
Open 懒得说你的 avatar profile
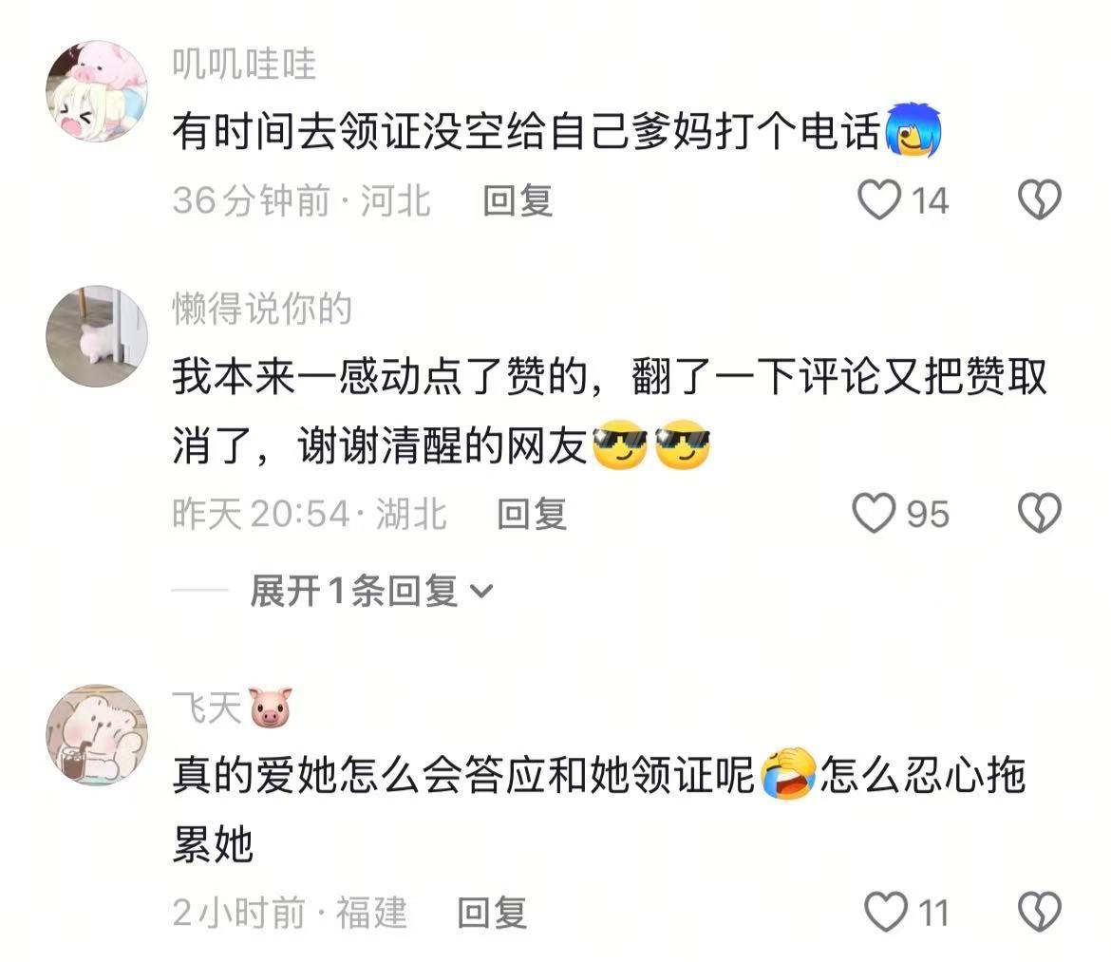coord(97,336)
